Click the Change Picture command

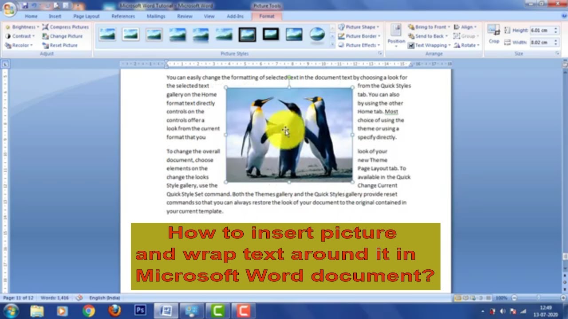[63, 36]
